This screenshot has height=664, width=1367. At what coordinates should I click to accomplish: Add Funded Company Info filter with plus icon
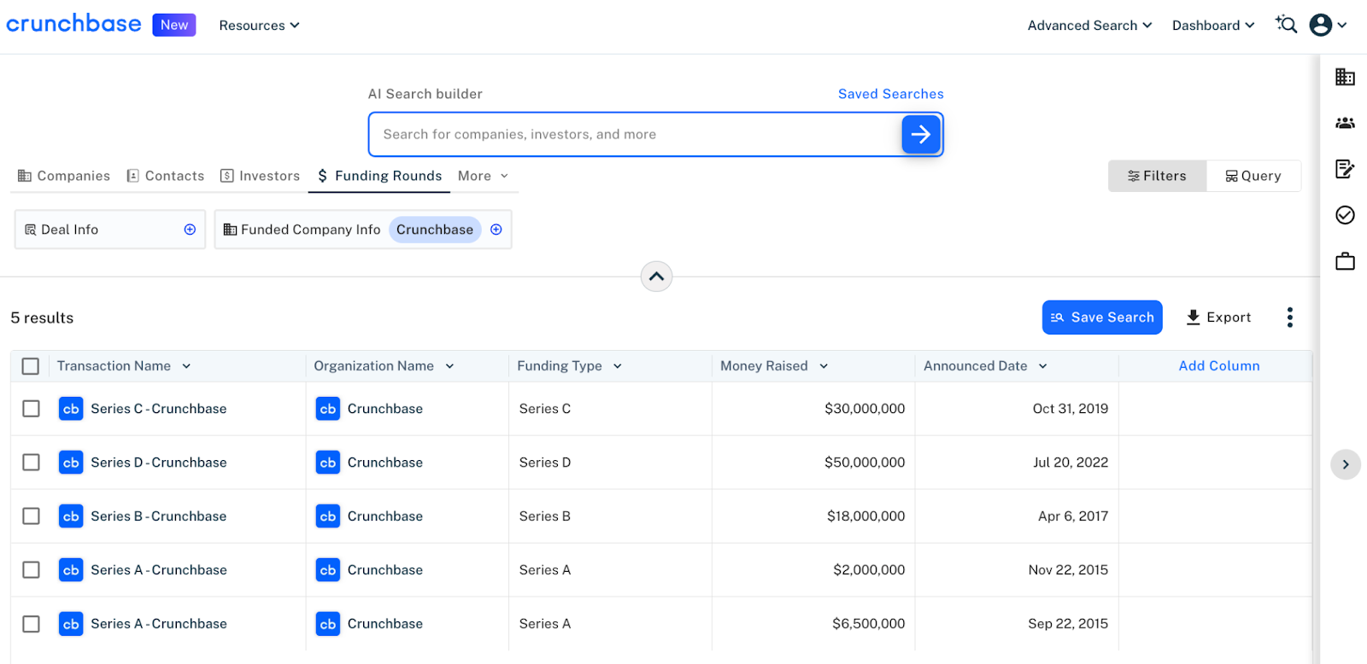pos(496,230)
